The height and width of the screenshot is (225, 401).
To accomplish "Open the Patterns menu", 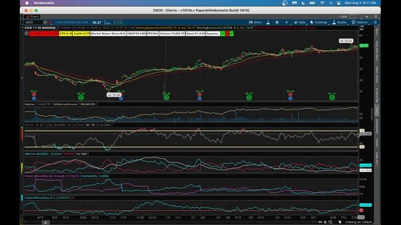I will tap(359, 22).
